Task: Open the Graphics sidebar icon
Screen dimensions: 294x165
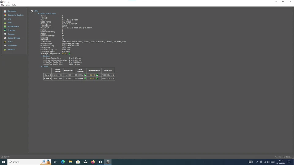Action: pos(5,30)
